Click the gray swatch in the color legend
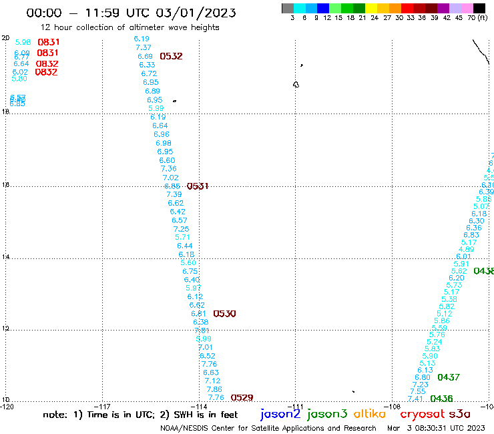The image size is (494, 434). (x=288, y=8)
